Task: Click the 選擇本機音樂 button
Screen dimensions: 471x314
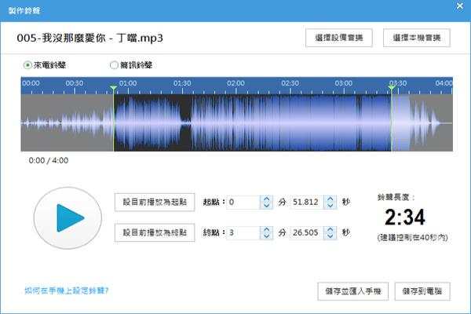Action: (416, 38)
